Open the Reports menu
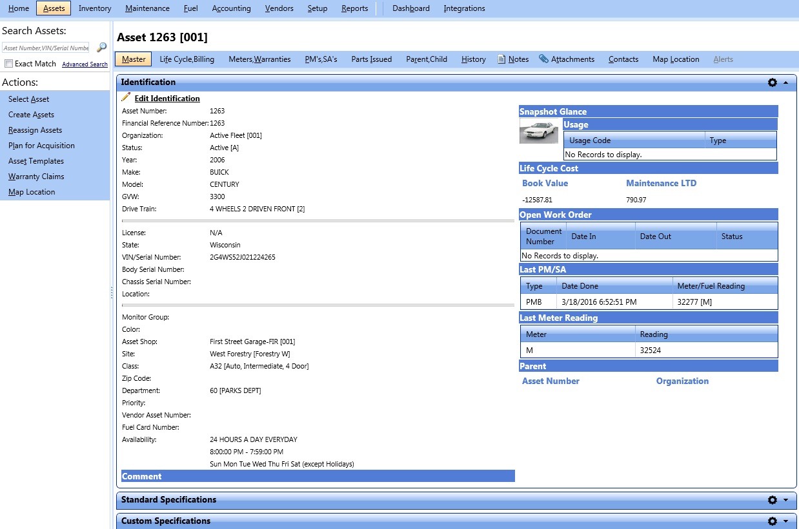The width and height of the screenshot is (799, 529). tap(355, 8)
